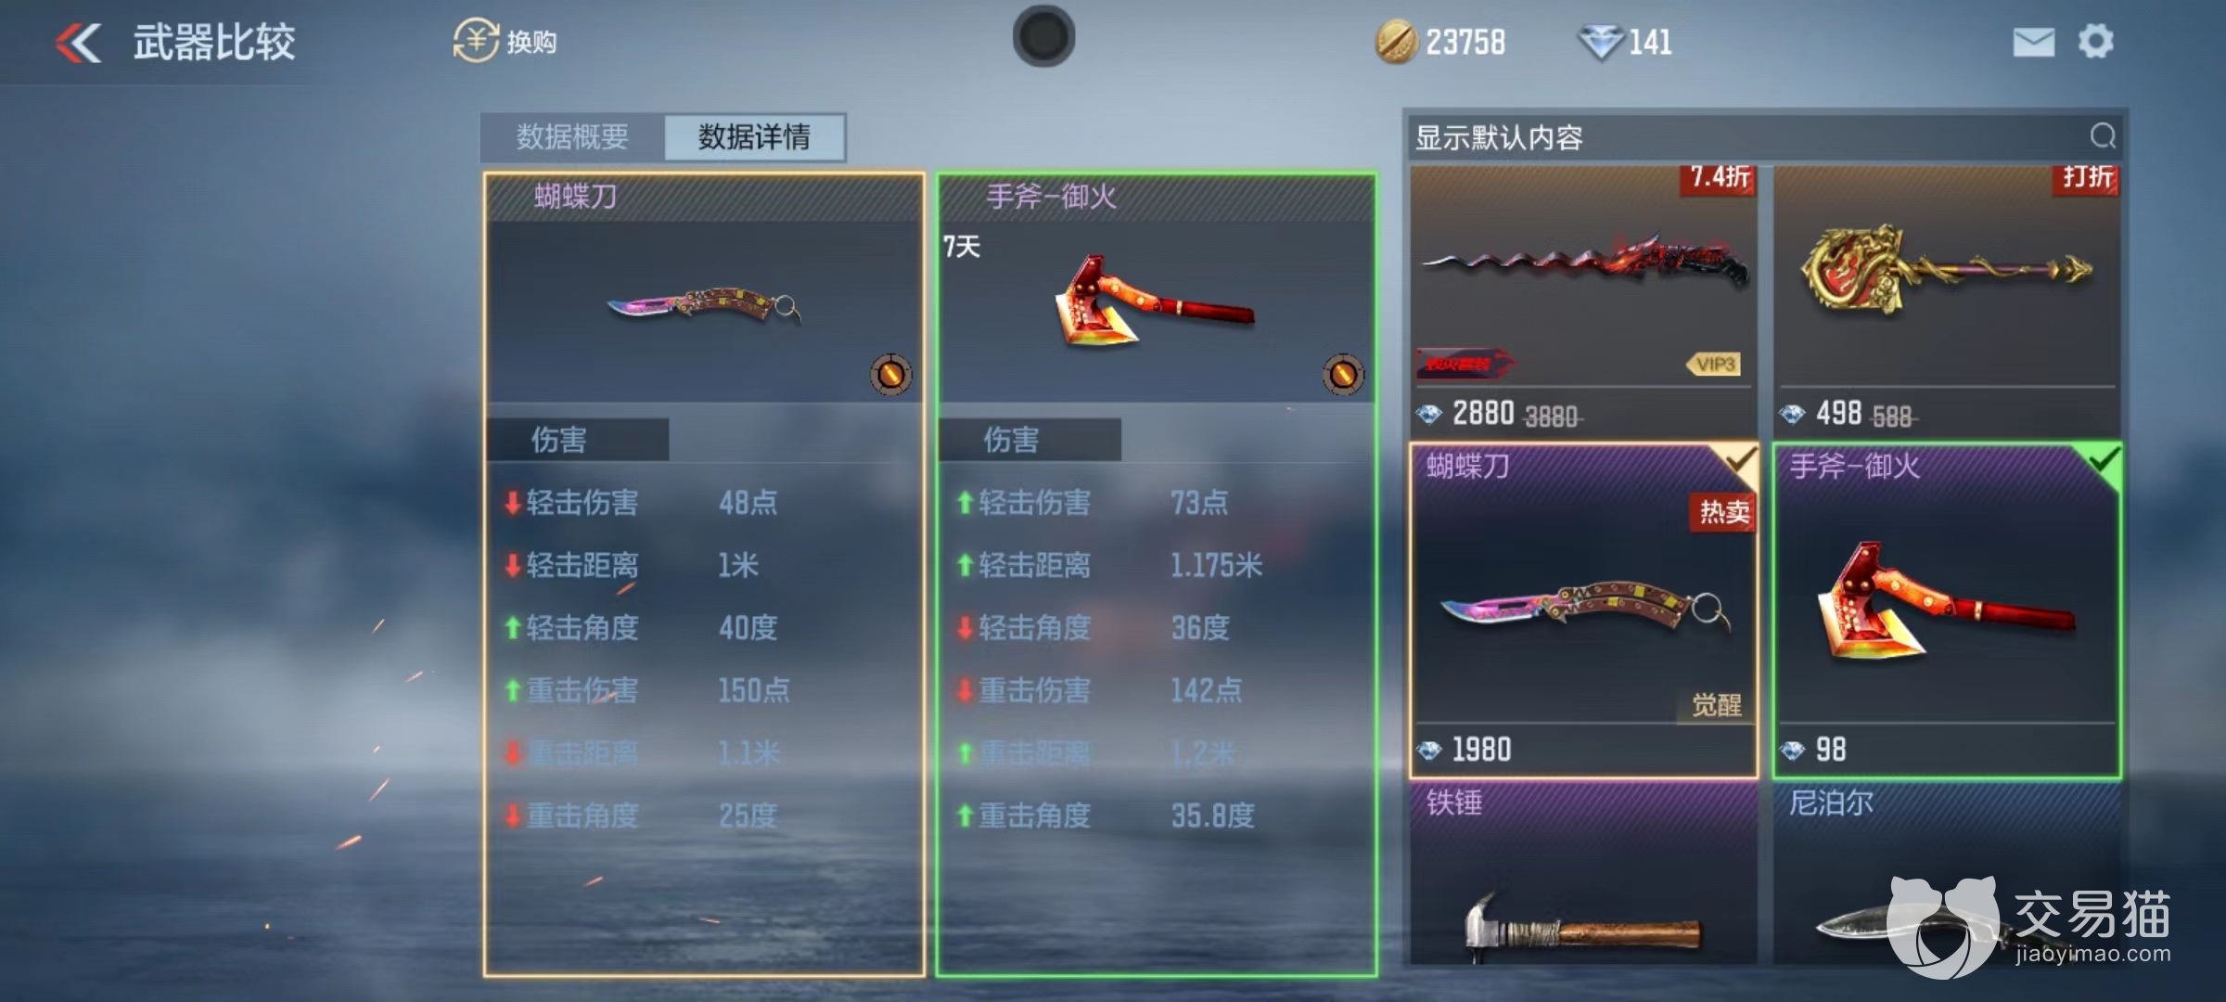
Task: Go back using the double-chevron arrow
Action: (x=79, y=43)
